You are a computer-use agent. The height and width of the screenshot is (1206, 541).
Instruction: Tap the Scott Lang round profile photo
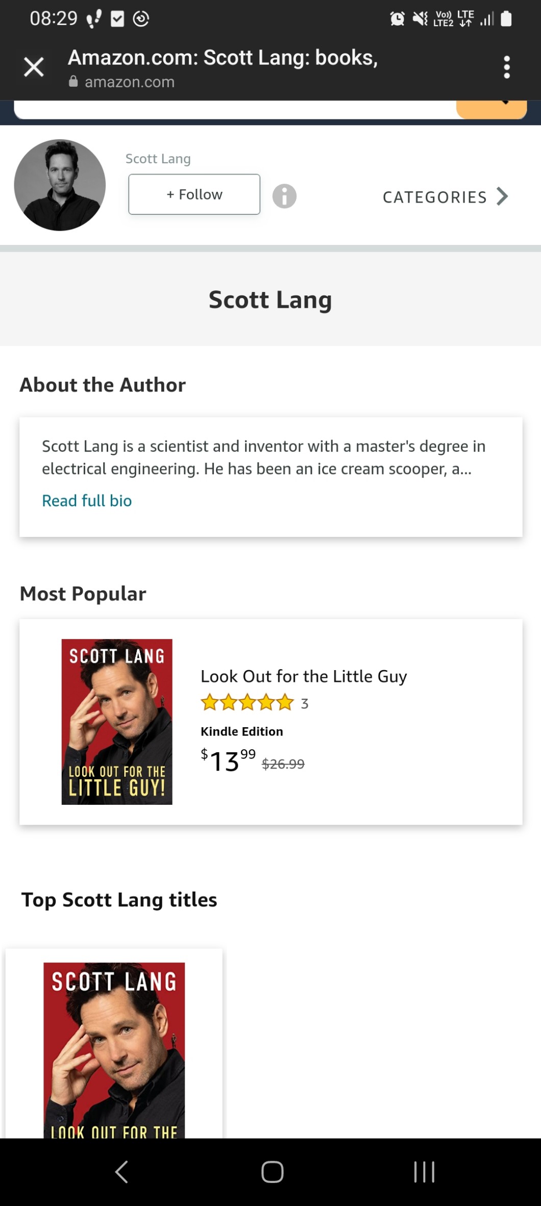point(60,185)
